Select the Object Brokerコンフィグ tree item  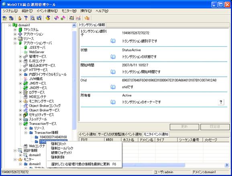coord(45,106)
